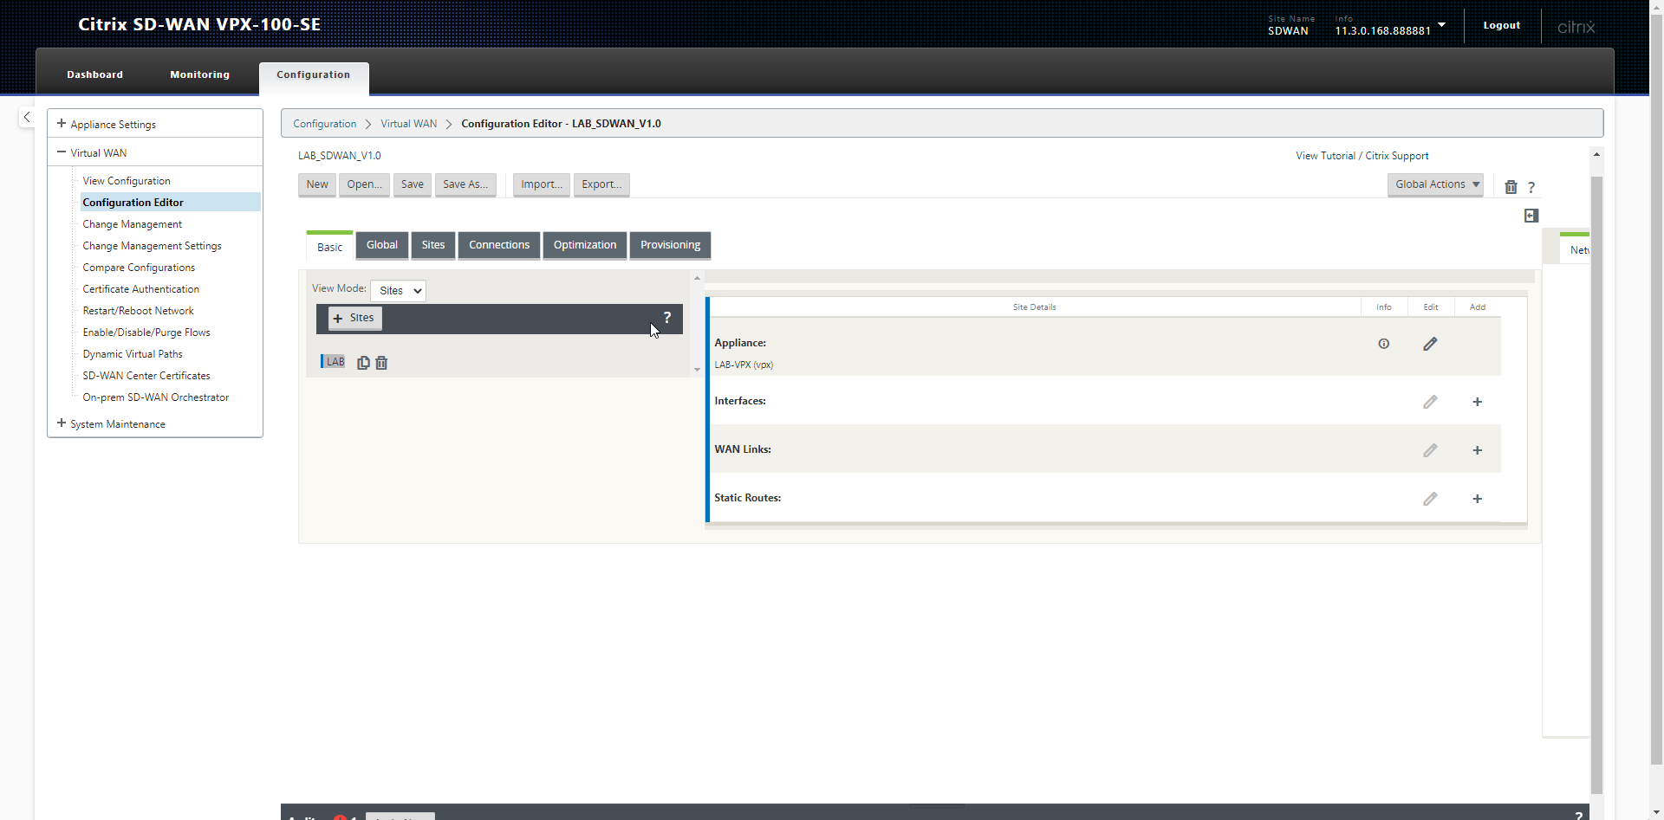Image resolution: width=1664 pixels, height=820 pixels.
Task: Open the Monitoring tab
Action: pyautogui.click(x=199, y=74)
